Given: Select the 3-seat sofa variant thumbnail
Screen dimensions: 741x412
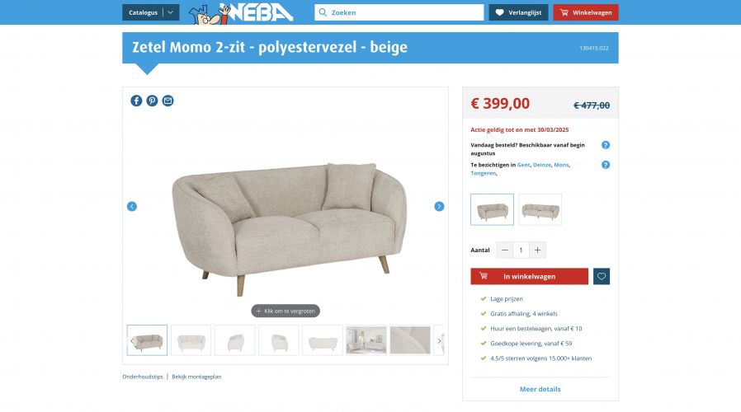Looking at the screenshot, I should pos(540,209).
